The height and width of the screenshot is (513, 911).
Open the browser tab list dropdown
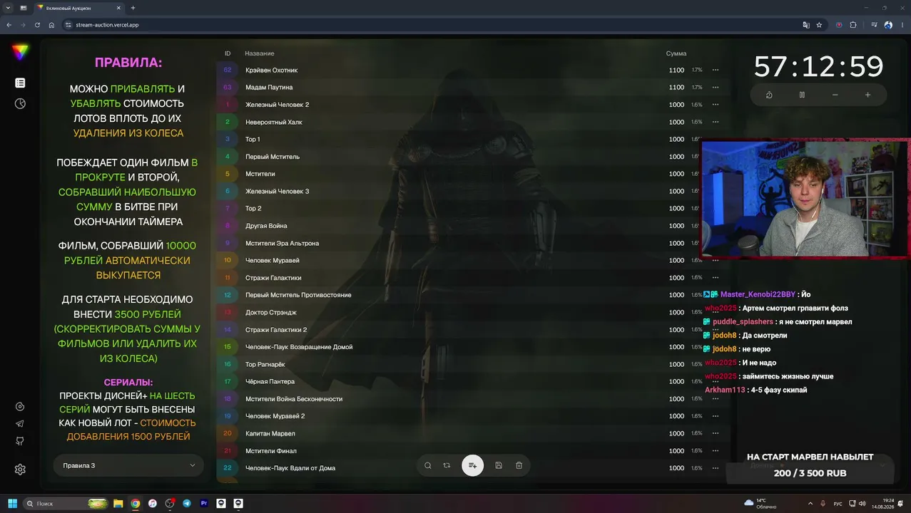click(x=7, y=8)
